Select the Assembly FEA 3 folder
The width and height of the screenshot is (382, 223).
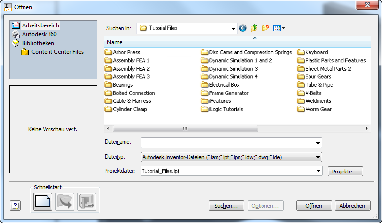click(x=127, y=77)
